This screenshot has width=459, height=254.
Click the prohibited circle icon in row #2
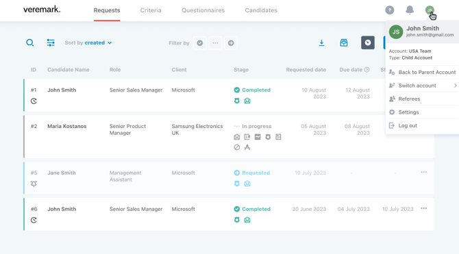click(237, 147)
